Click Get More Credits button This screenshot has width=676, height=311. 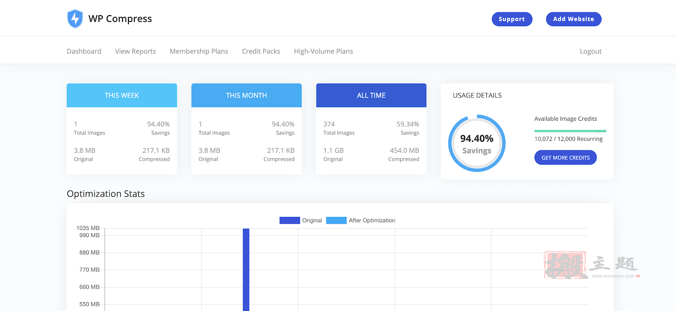point(565,158)
